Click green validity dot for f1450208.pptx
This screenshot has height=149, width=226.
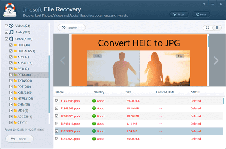94,101
